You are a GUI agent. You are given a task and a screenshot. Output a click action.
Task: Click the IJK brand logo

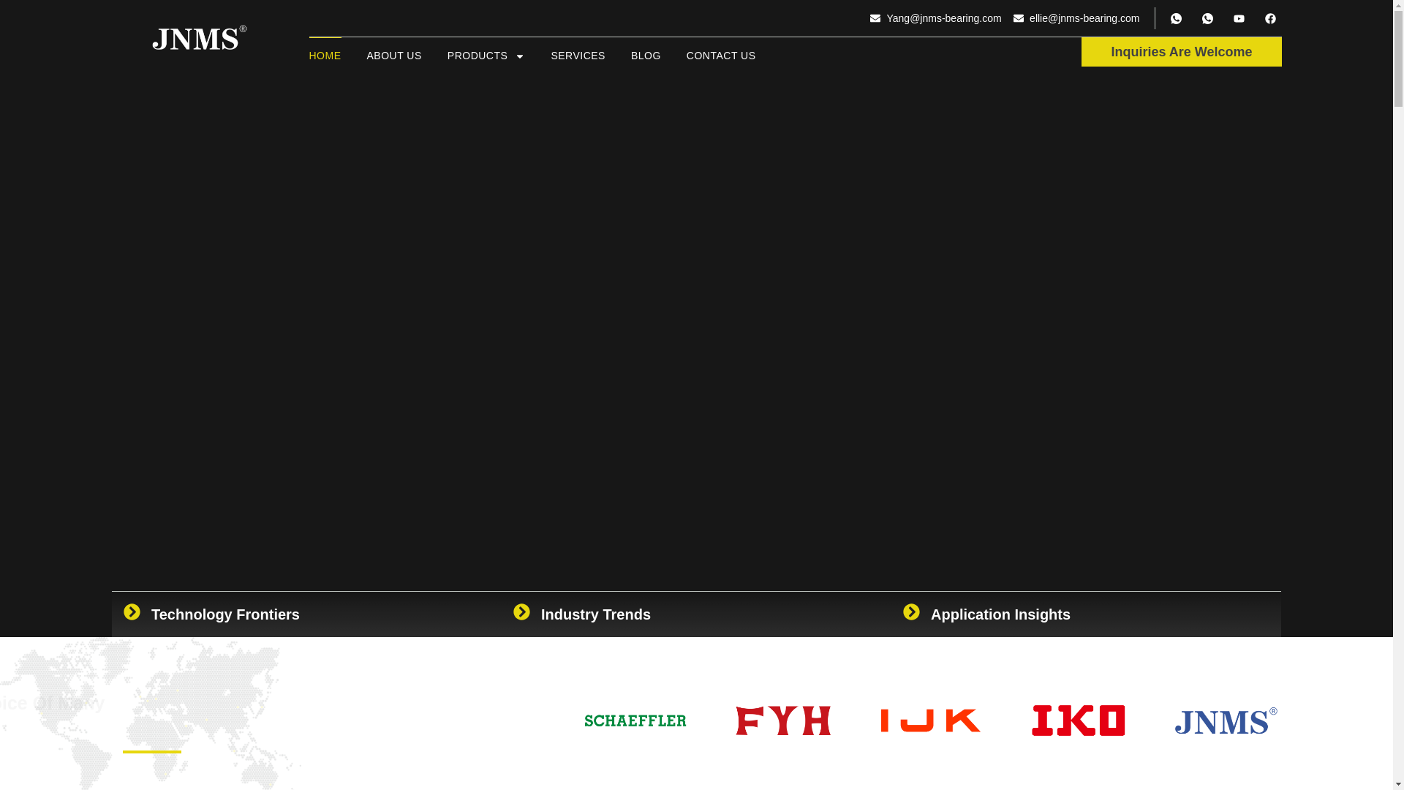tap(930, 721)
